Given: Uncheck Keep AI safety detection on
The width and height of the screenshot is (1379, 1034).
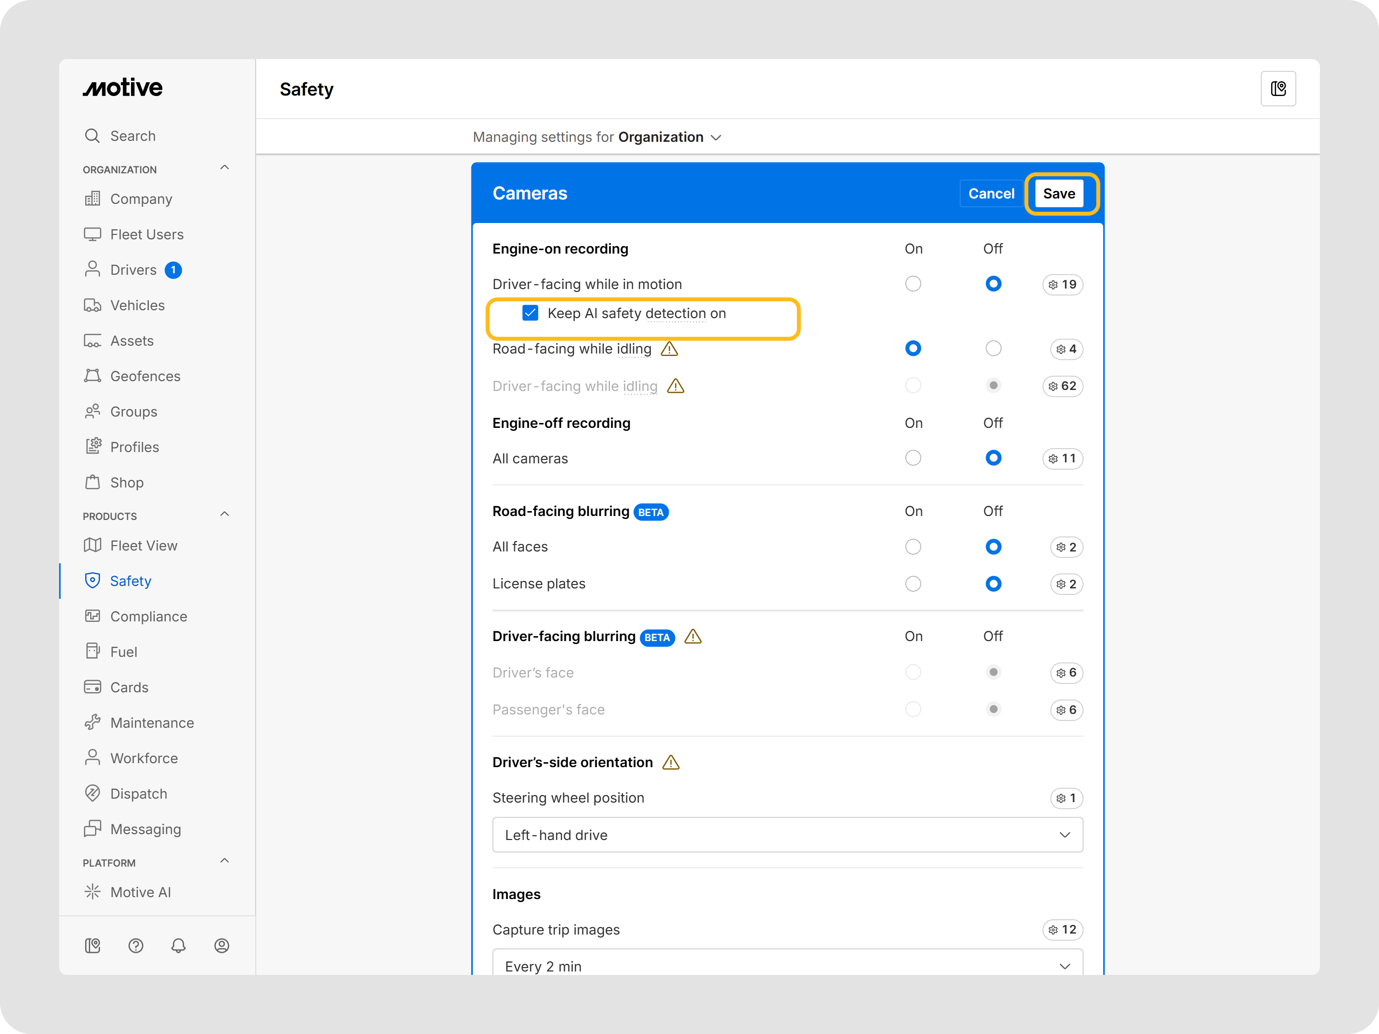Looking at the screenshot, I should coord(530,313).
